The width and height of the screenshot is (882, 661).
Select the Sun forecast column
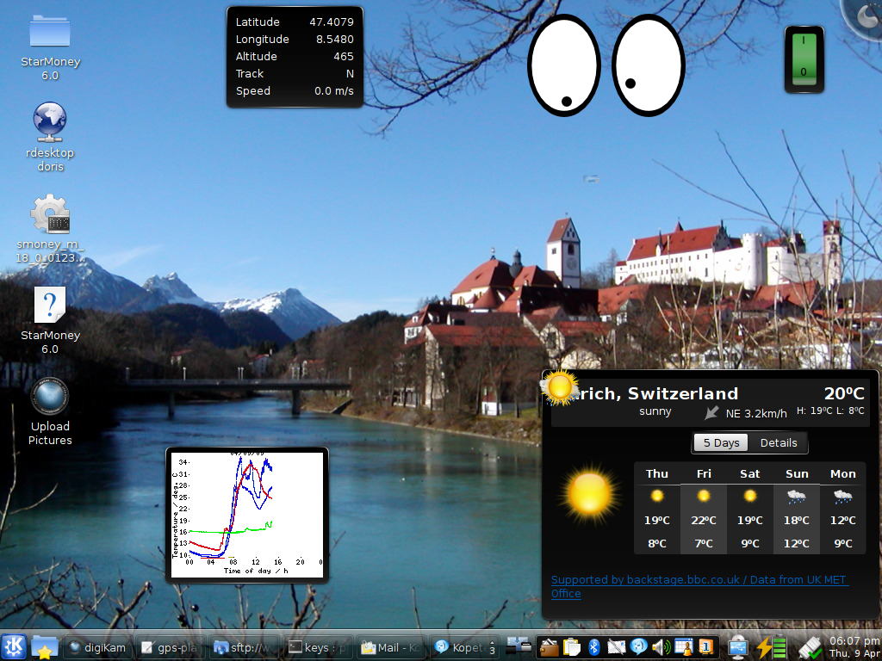[797, 508]
